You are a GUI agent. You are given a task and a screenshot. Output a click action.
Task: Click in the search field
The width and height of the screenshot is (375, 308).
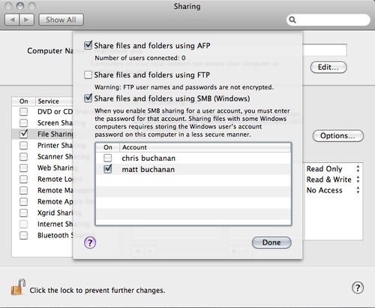coord(328,20)
